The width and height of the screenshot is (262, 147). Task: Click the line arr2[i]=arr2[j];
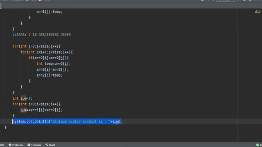coord(52,69)
